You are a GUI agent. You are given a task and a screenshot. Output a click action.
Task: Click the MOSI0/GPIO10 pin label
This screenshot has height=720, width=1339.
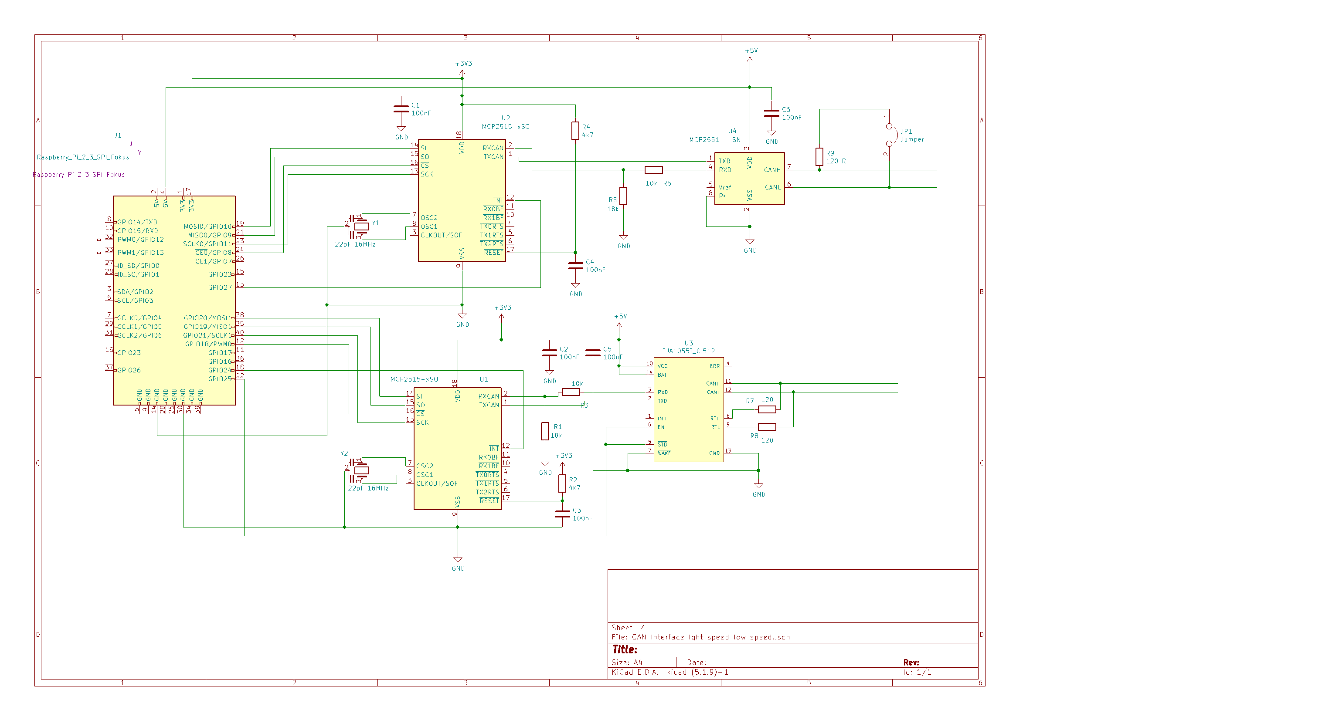[x=207, y=226]
